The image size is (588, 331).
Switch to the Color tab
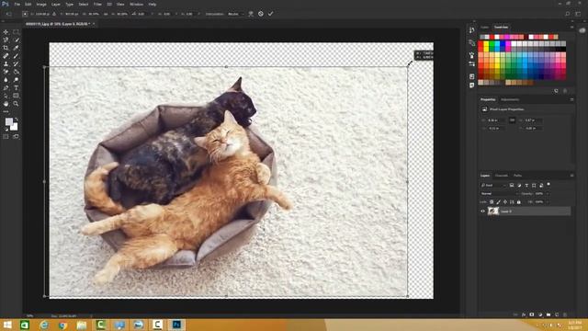[484, 28]
